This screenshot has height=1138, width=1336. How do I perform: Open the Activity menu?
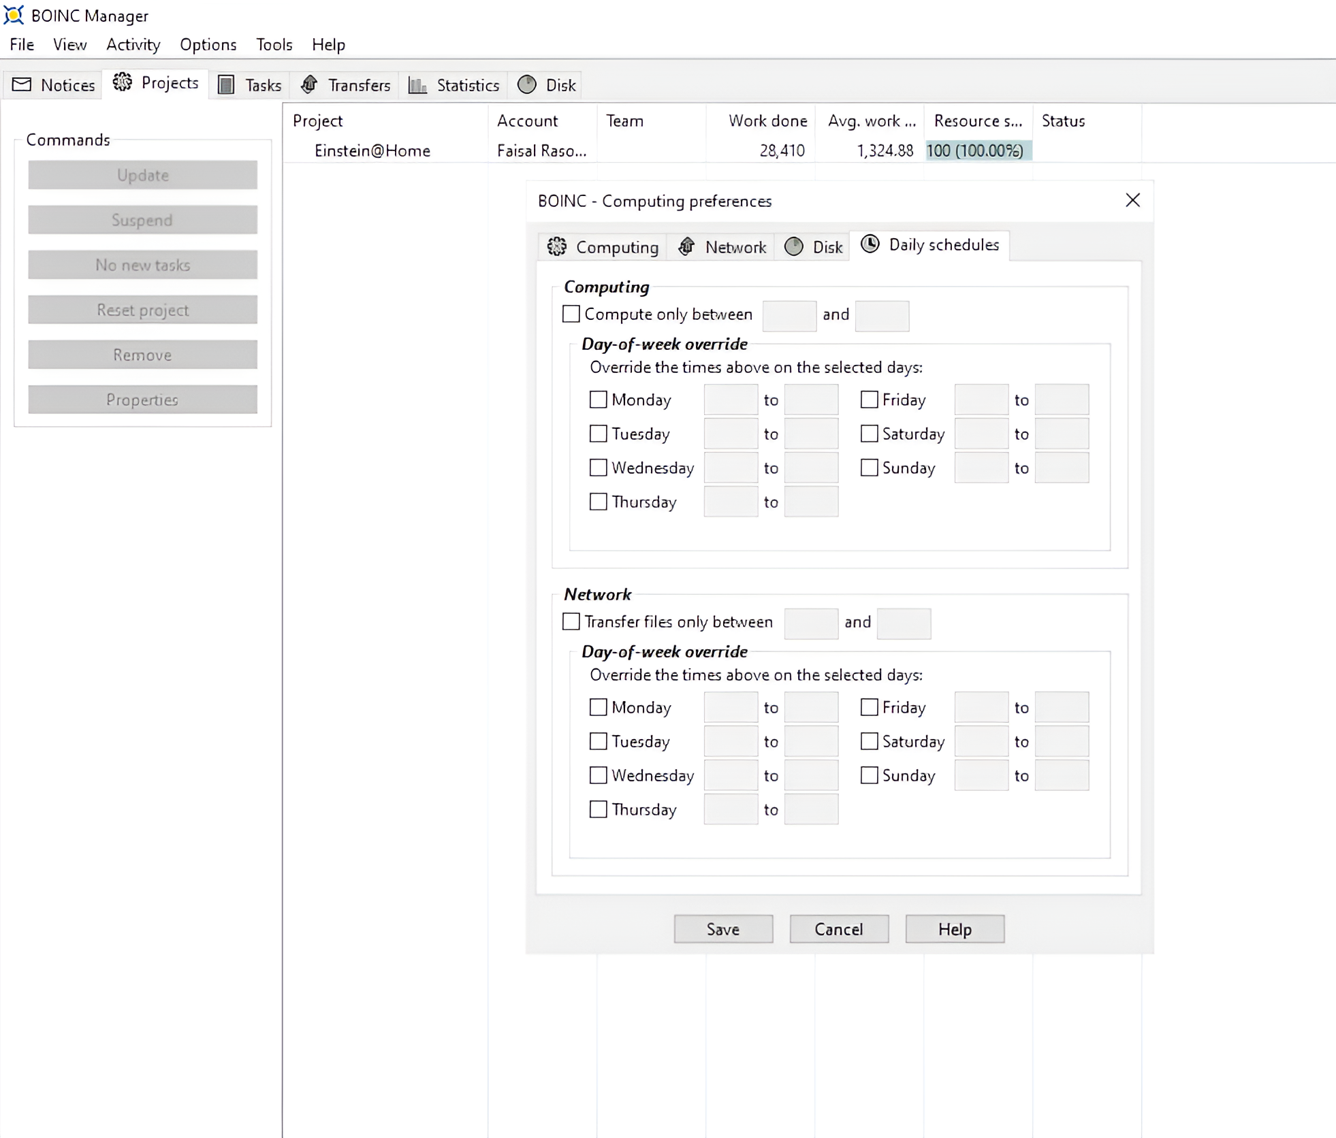click(x=133, y=45)
